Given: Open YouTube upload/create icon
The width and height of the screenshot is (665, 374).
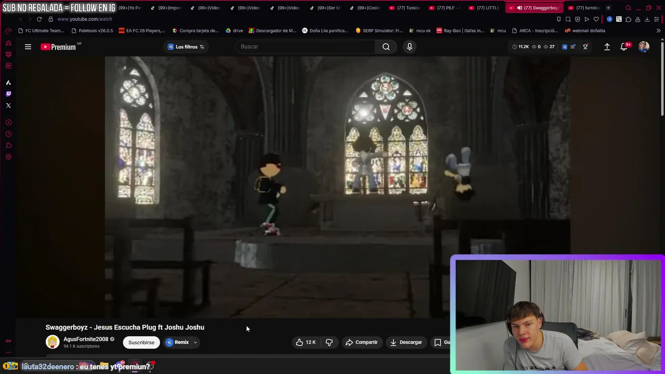Looking at the screenshot, I should [607, 47].
